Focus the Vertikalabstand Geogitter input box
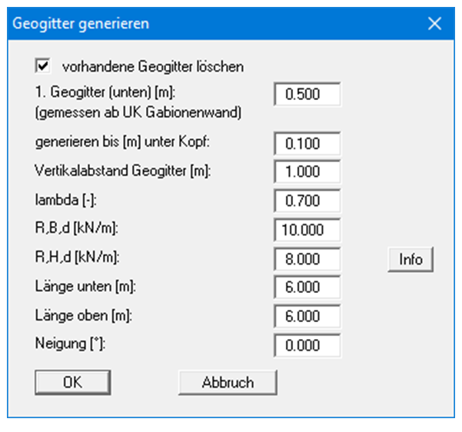This screenshot has width=462, height=432. 307,172
